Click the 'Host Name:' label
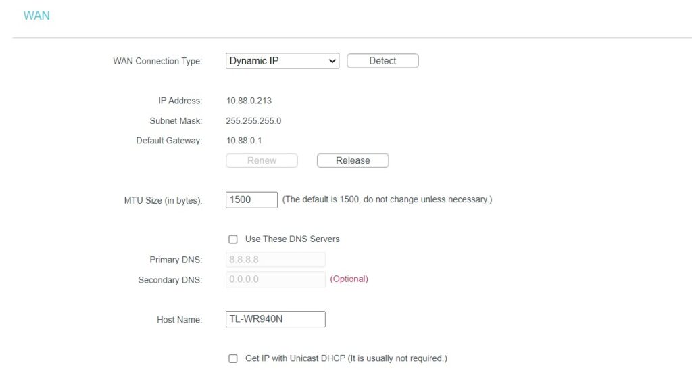Image resolution: width=692 pixels, height=378 pixels. coord(179,320)
